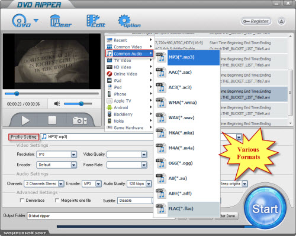
Task: Open the Apple TV category
Action: point(129,101)
